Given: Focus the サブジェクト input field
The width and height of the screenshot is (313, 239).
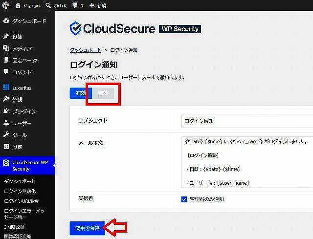Looking at the screenshot, I should click(x=247, y=121).
